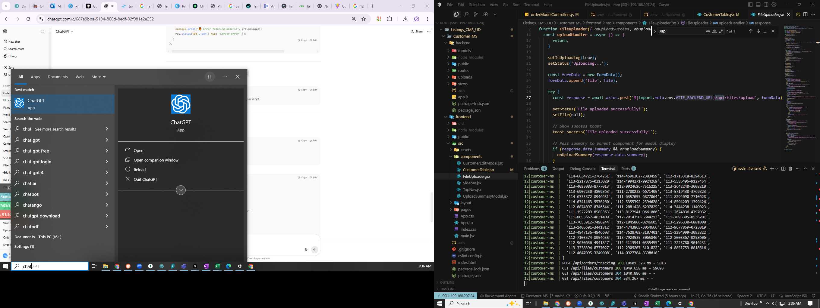This screenshot has height=308, width=820.
Task: Click Spaces: 2 indentation in status bar
Action: 744,296
